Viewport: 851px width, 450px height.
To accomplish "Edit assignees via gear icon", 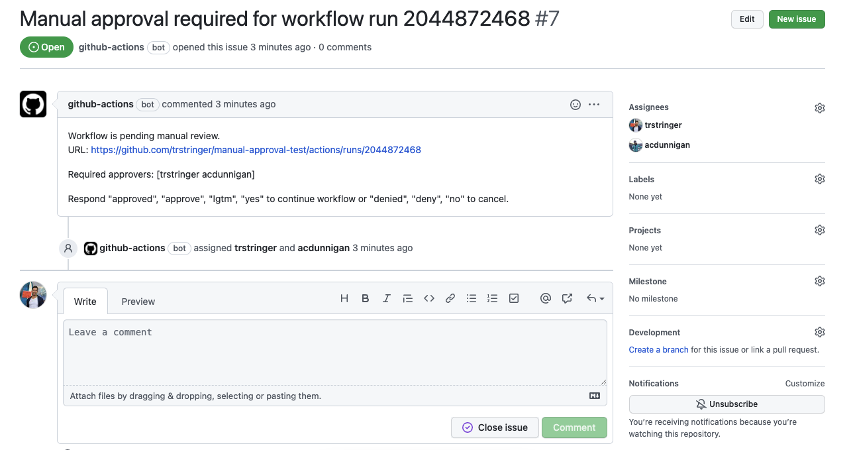I will tap(819, 108).
